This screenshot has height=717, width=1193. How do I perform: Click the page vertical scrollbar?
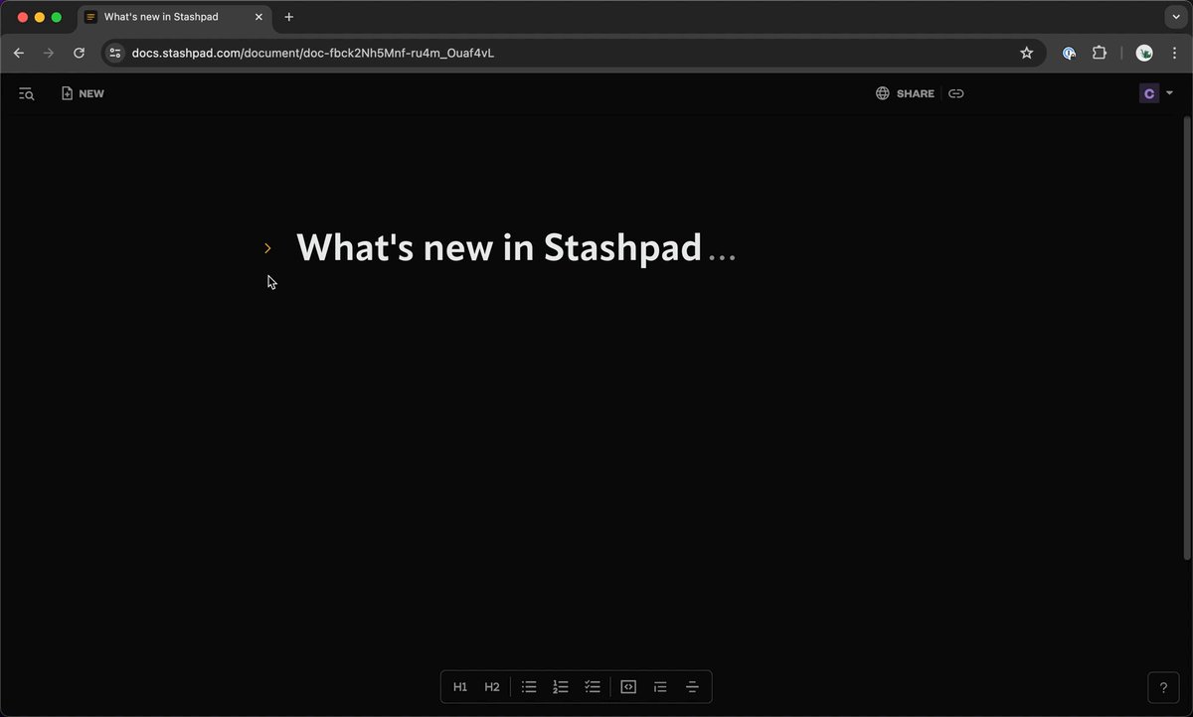pyautogui.click(x=1186, y=339)
